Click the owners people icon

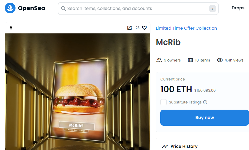159,60
